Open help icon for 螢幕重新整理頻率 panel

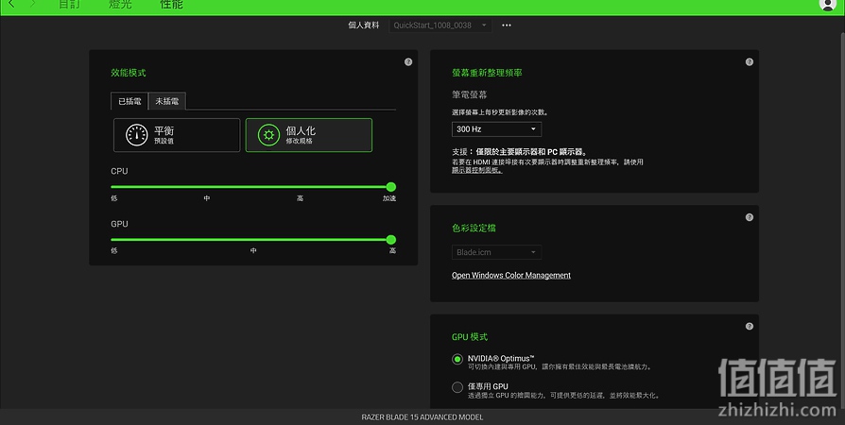click(750, 62)
